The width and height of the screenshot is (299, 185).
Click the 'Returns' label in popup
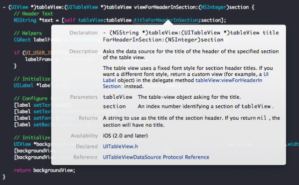pos(88,118)
